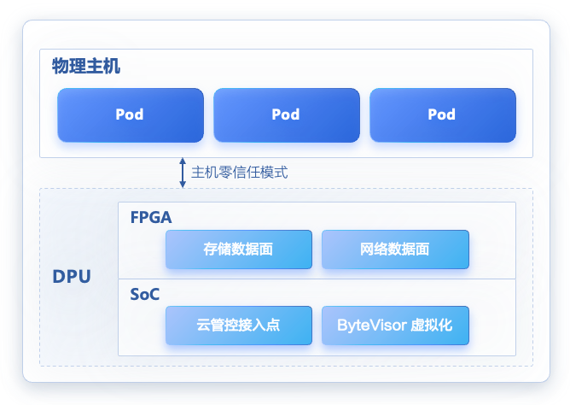This screenshot has height=405, width=570.
Task: Select the middle Pod block
Action: pos(286,114)
